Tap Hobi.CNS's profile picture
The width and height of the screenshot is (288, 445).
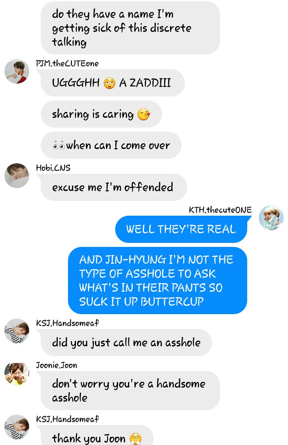(17, 175)
